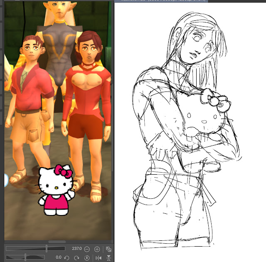Click the Sub View vertical scrollbar
The width and height of the screenshot is (266, 262).
(112, 127)
